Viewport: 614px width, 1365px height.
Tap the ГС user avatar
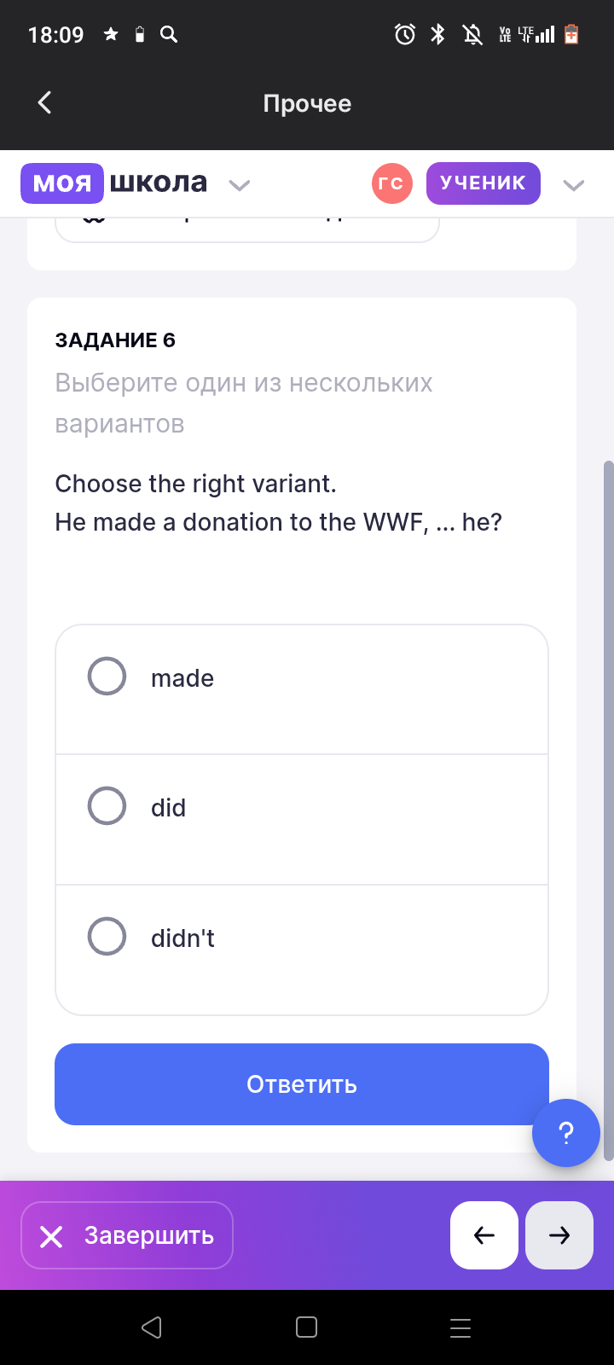tap(391, 183)
